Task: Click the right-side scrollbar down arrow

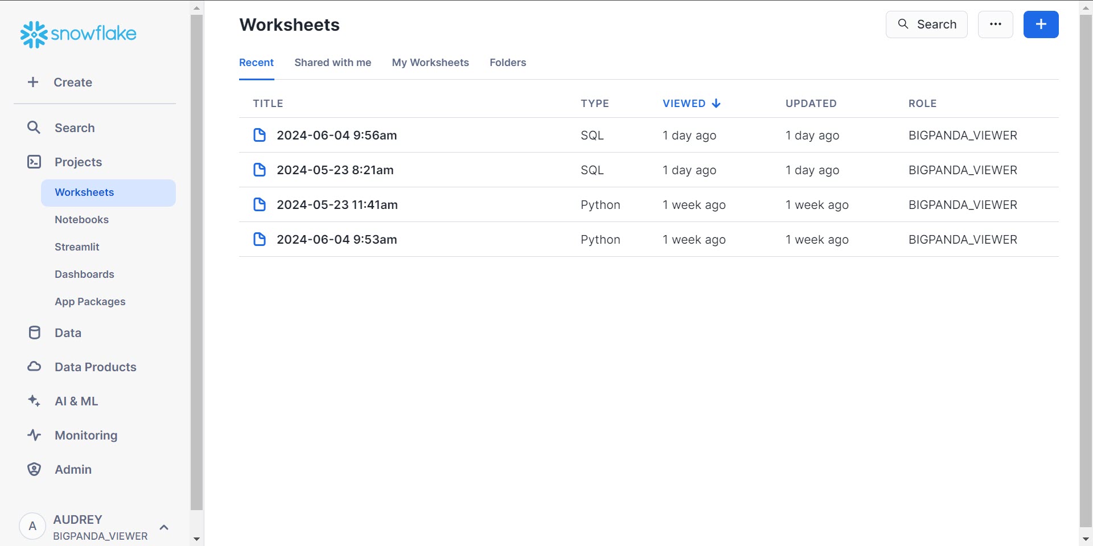Action: (1086, 539)
